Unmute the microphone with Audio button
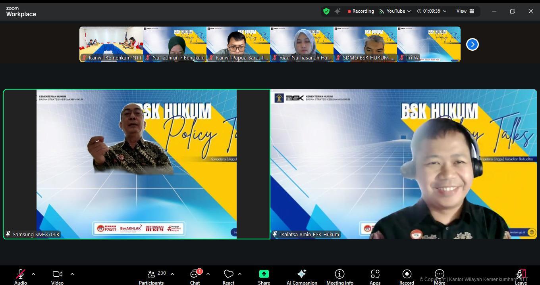Screen dimensions: 540x285 (x=21, y=276)
